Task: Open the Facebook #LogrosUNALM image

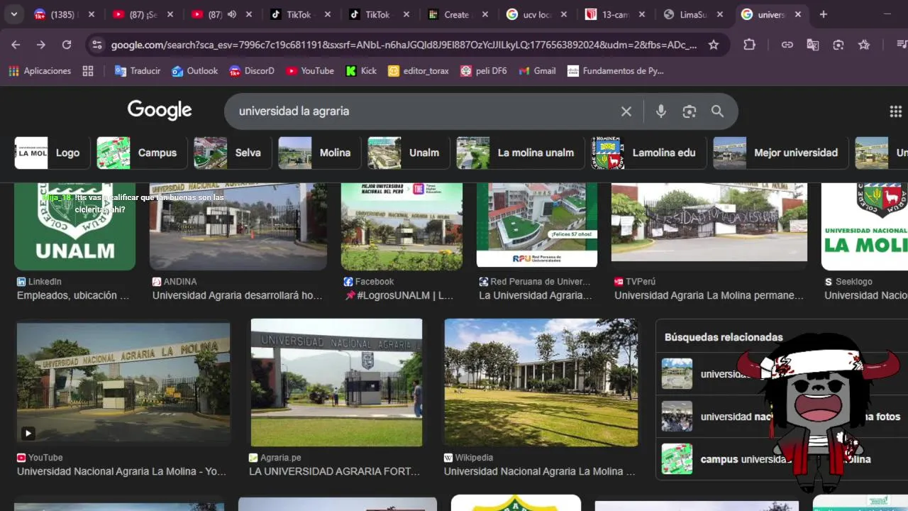Action: pyautogui.click(x=402, y=225)
